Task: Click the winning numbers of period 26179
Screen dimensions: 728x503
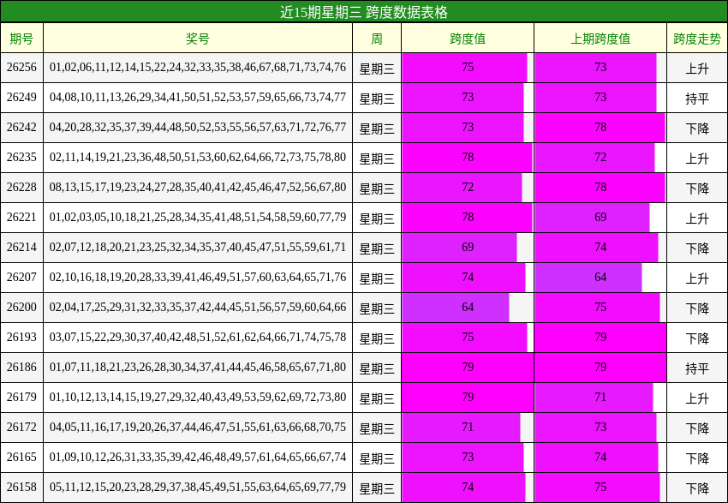Action: pos(198,398)
